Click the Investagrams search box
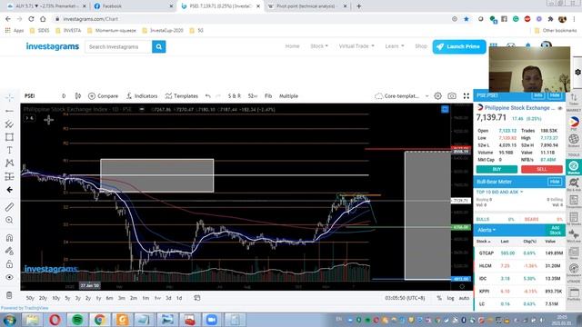The image size is (582, 327). point(118,46)
